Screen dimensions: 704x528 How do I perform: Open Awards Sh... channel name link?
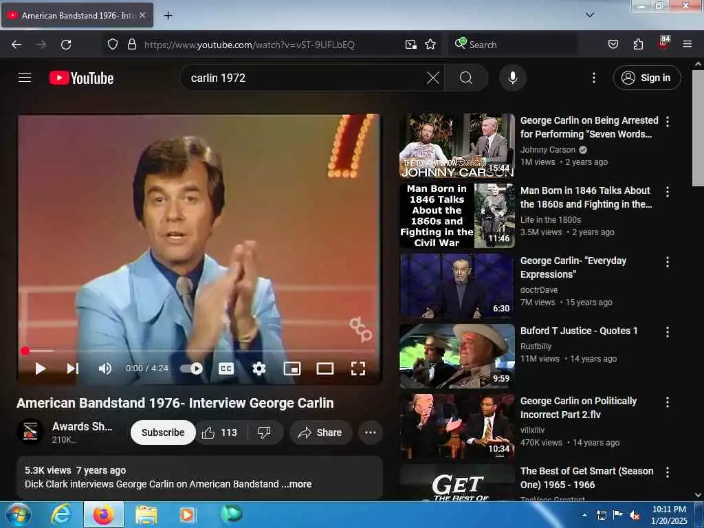pos(82,426)
